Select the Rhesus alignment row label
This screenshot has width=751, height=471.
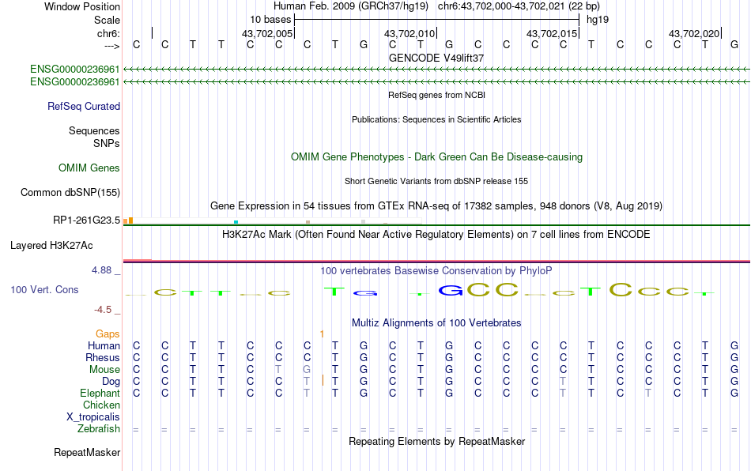point(103,357)
